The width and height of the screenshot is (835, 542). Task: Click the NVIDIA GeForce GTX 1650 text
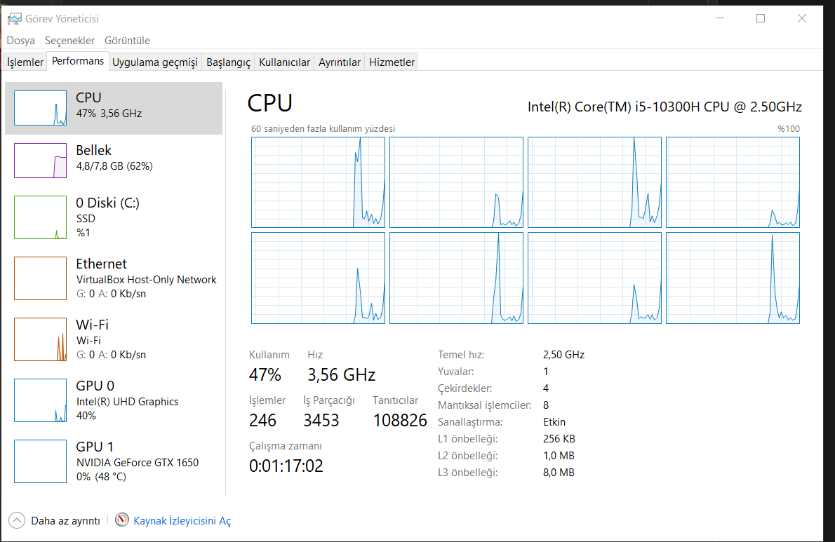(x=138, y=463)
